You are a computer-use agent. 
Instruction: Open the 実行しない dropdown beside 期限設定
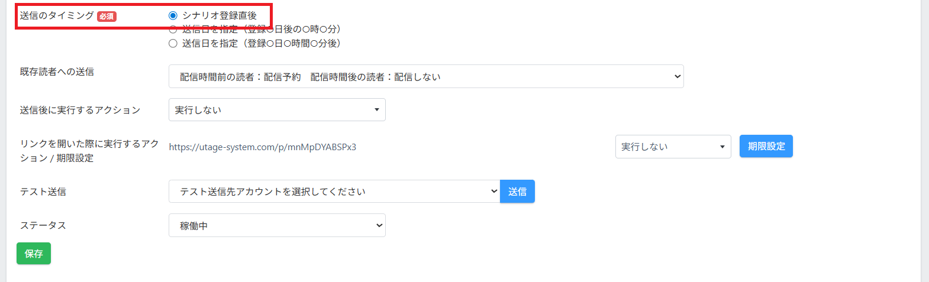(x=673, y=147)
